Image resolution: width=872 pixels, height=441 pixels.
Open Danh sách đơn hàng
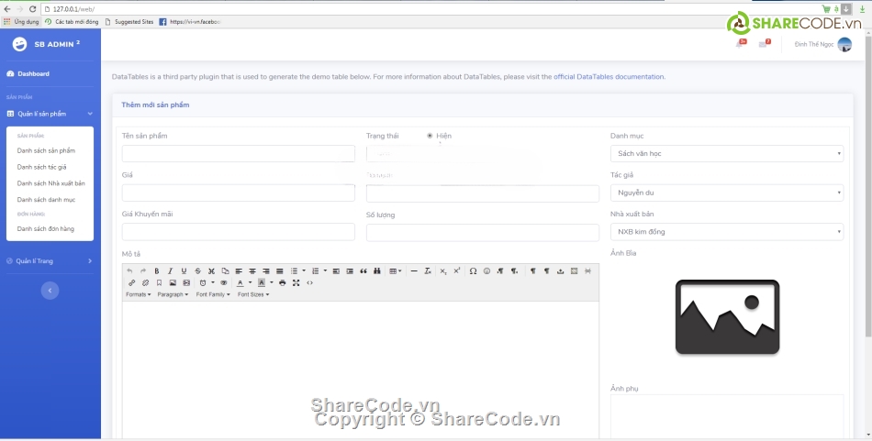(46, 229)
